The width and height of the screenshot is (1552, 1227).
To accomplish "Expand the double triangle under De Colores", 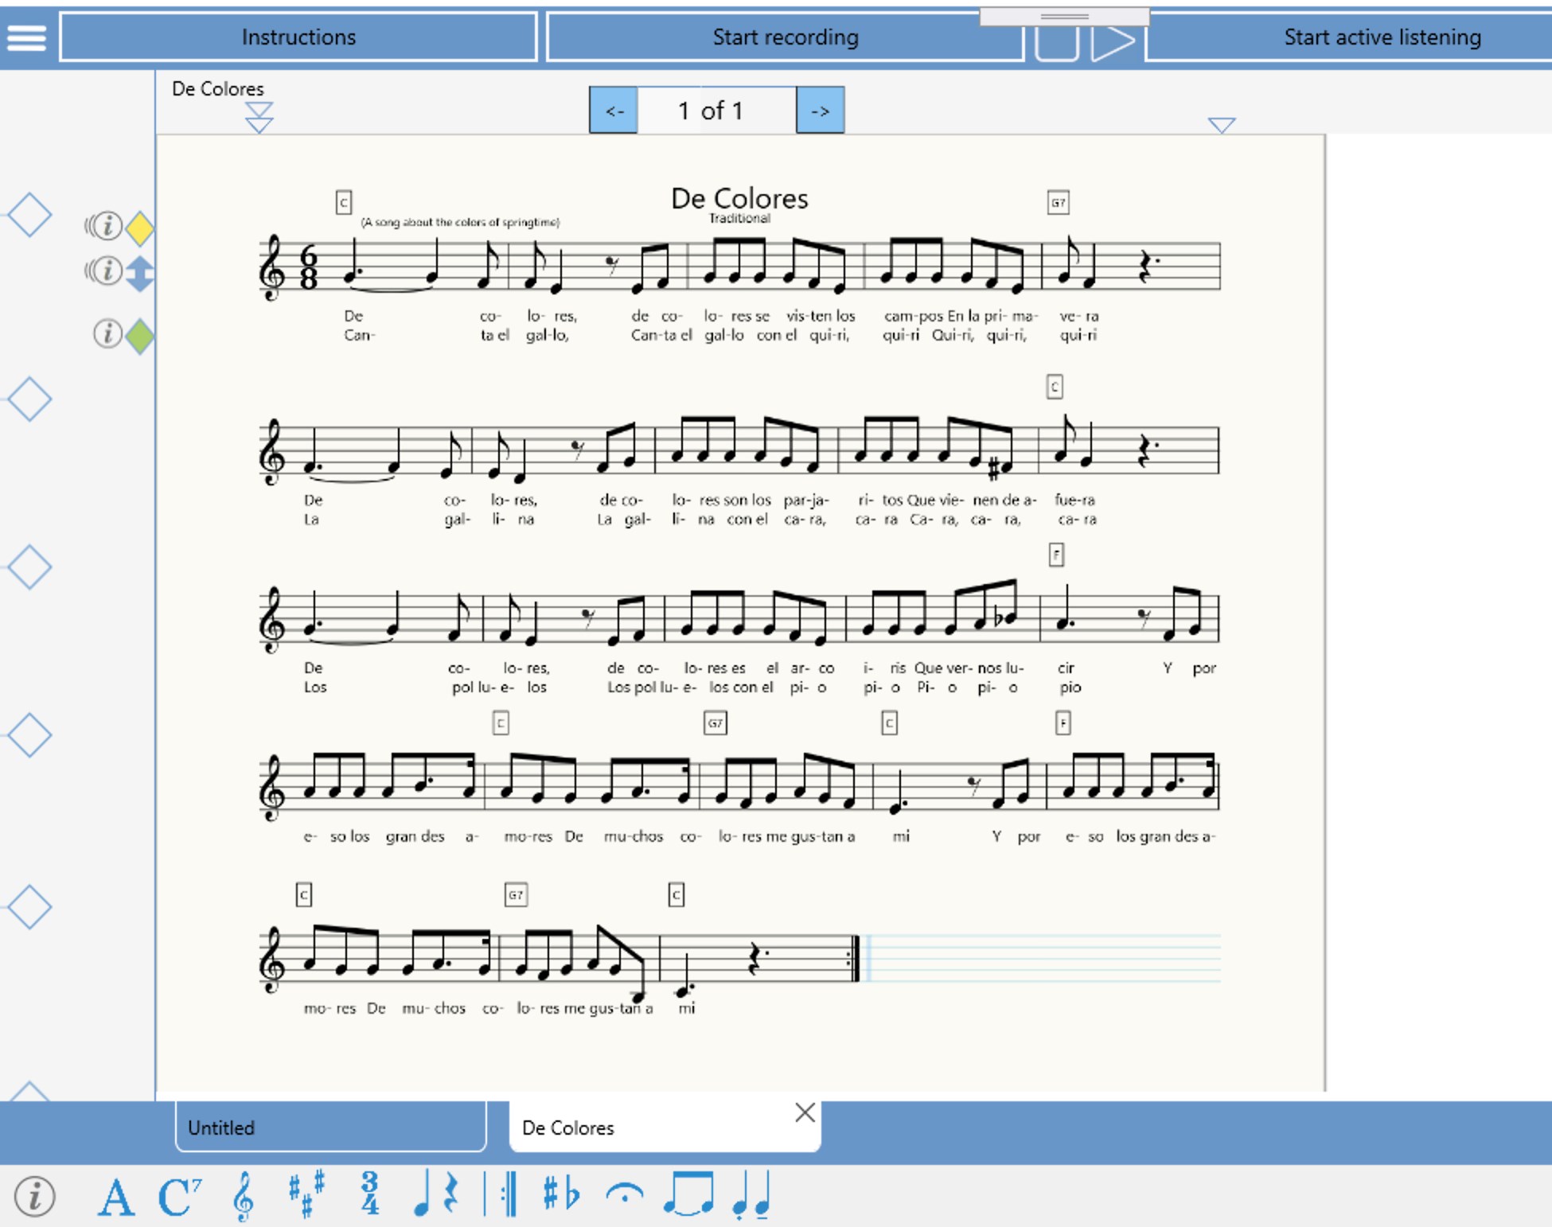I will tap(259, 117).
